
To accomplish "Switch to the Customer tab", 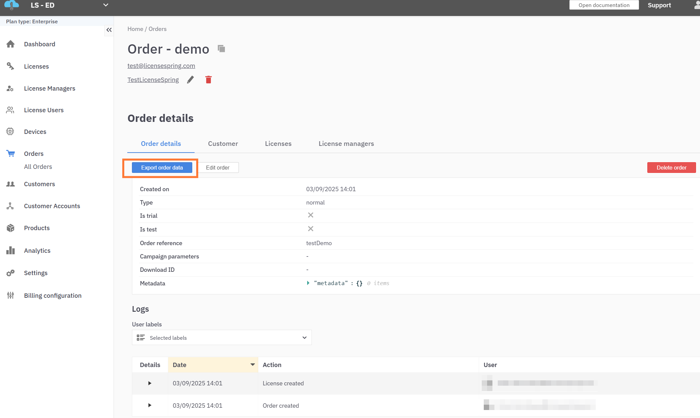I will (223, 144).
